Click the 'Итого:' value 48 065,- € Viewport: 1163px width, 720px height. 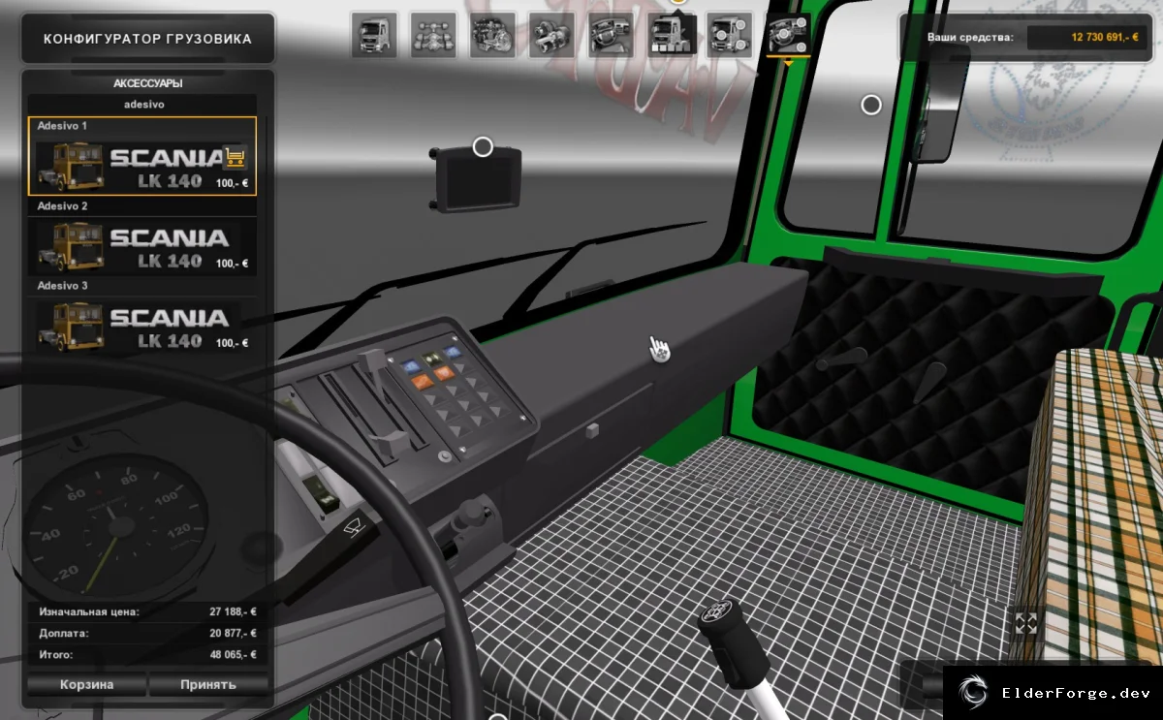coord(233,655)
